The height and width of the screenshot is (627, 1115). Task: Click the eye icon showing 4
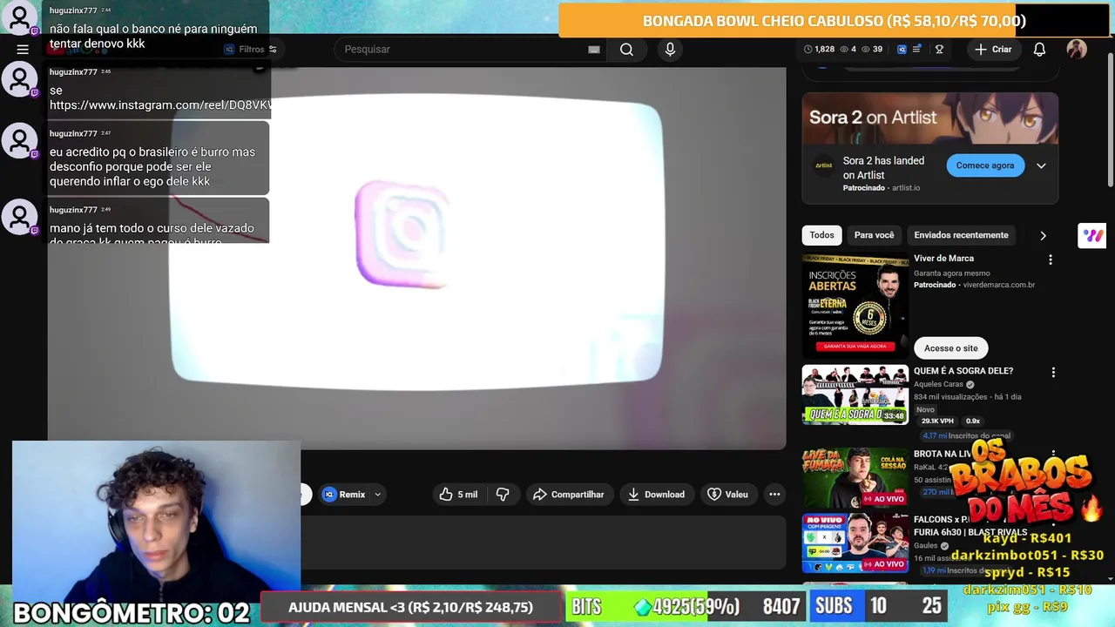point(848,50)
